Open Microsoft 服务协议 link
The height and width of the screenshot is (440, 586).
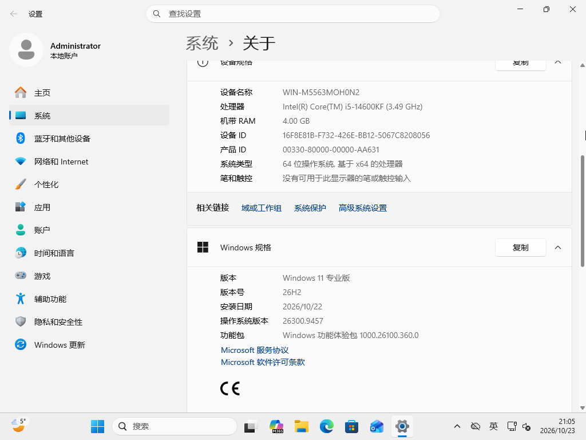coord(255,350)
